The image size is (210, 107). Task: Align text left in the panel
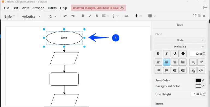click(x=158, y=62)
